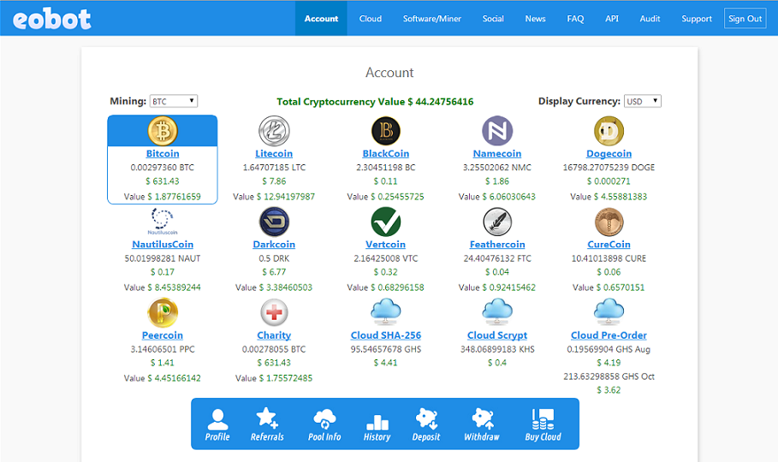This screenshot has width=778, height=462.
Task: Click the Total Cryptocurrency Value text
Action: (375, 102)
